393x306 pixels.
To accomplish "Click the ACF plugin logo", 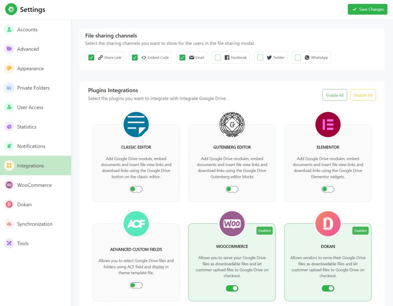I will (x=136, y=224).
